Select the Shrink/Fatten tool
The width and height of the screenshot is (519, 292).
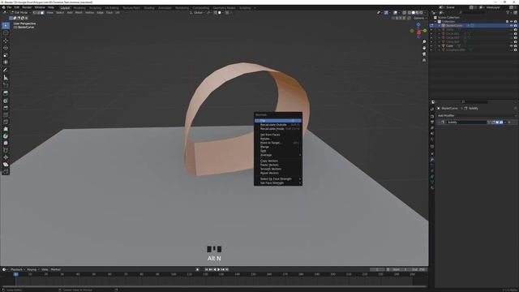coord(6,157)
